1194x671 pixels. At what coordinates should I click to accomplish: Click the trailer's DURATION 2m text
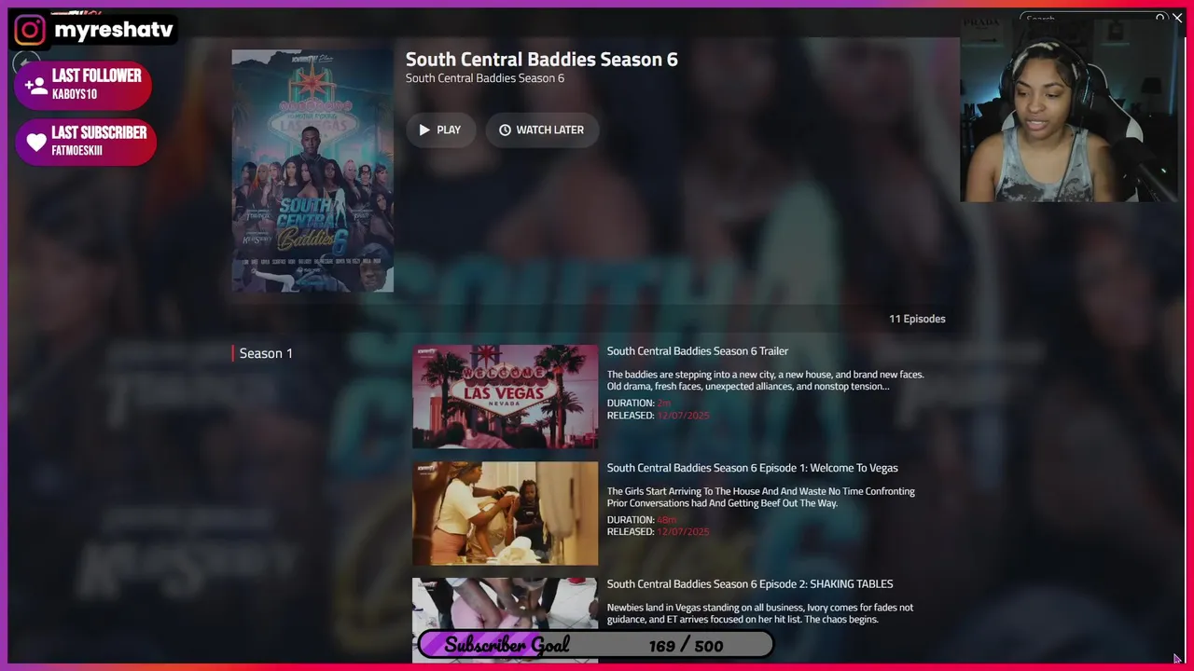coord(639,404)
